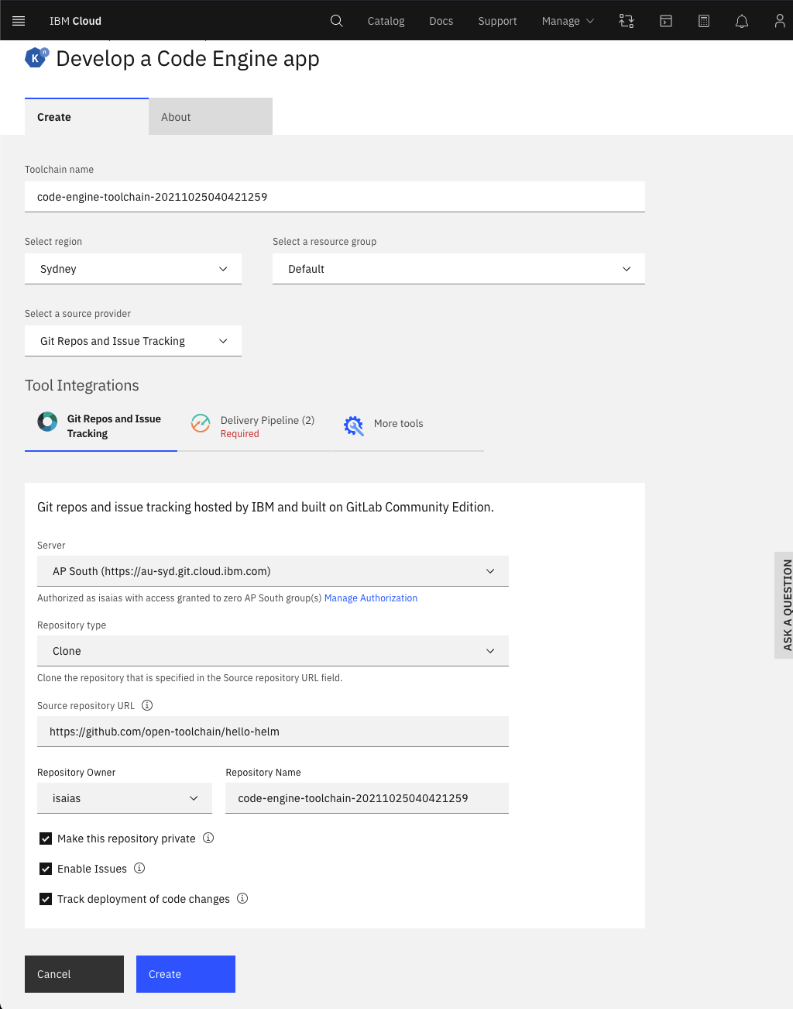Viewport: 793px width, 1009px height.
Task: Show info for Make this repository private
Action: (208, 838)
